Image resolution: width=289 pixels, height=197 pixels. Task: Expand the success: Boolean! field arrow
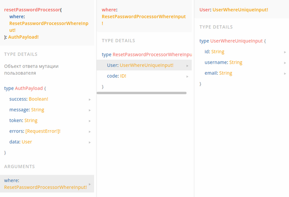coord(90,99)
